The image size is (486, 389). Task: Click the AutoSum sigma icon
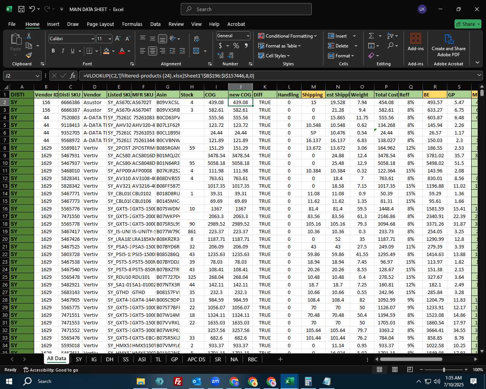tap(371, 36)
